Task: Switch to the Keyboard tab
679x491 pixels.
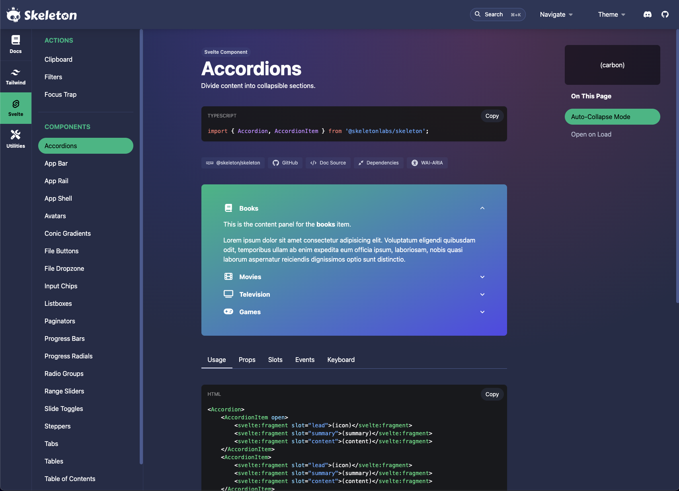Action: click(x=341, y=360)
